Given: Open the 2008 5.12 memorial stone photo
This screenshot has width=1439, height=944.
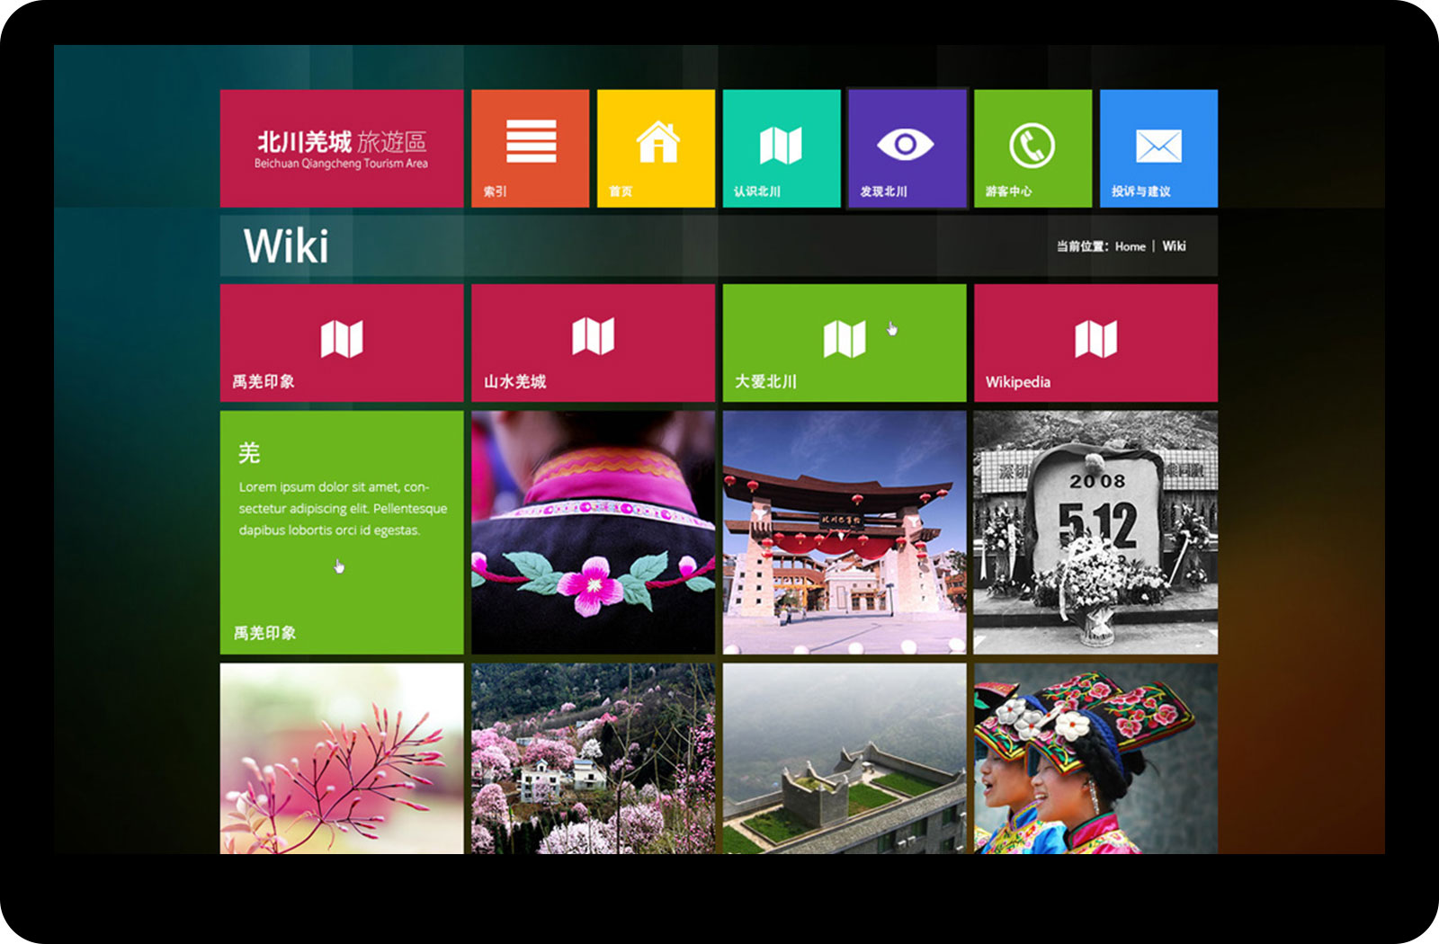Looking at the screenshot, I should click(1095, 532).
